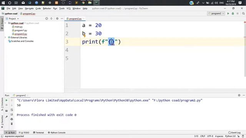The image size is (246, 138).
Task: Click Restore Layout icon in Run panel
Action: click(7, 111)
